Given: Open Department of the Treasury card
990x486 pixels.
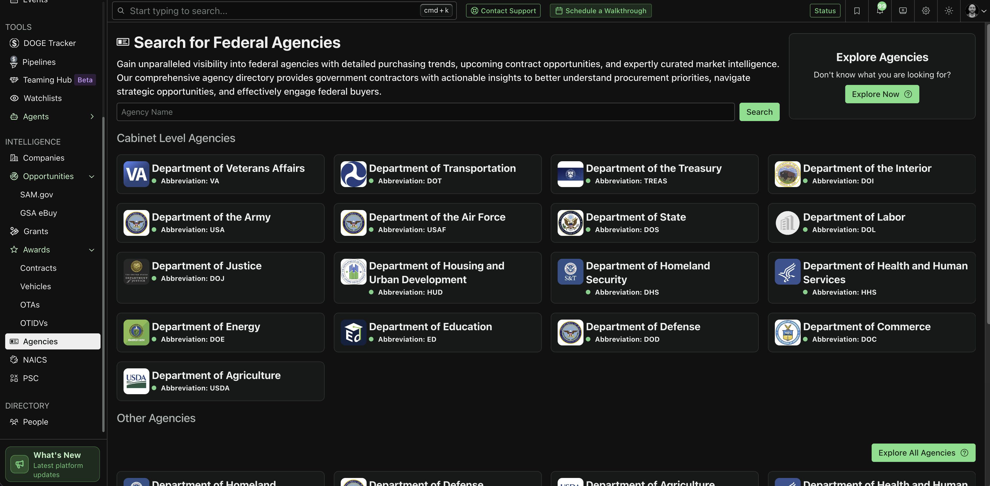Looking at the screenshot, I should click(x=654, y=174).
